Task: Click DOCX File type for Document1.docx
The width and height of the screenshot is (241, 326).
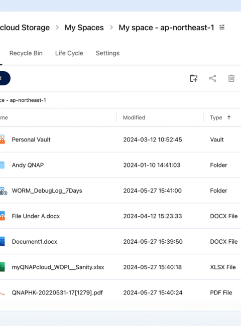Action: [x=224, y=242]
